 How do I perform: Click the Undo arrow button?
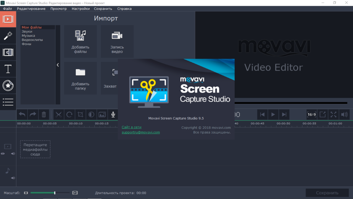click(22, 114)
